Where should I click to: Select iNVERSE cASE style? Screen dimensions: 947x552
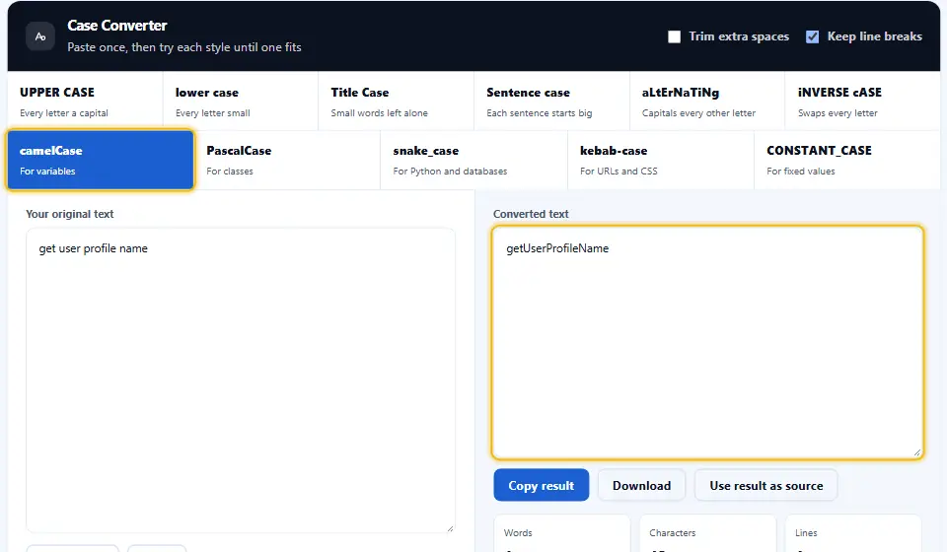pyautogui.click(x=862, y=102)
